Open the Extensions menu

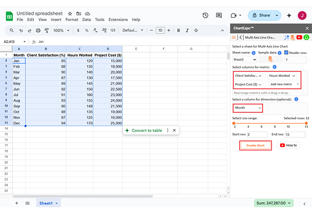tap(118, 20)
